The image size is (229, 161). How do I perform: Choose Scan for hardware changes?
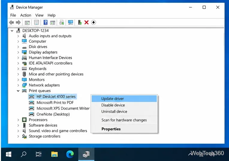(x=124, y=120)
